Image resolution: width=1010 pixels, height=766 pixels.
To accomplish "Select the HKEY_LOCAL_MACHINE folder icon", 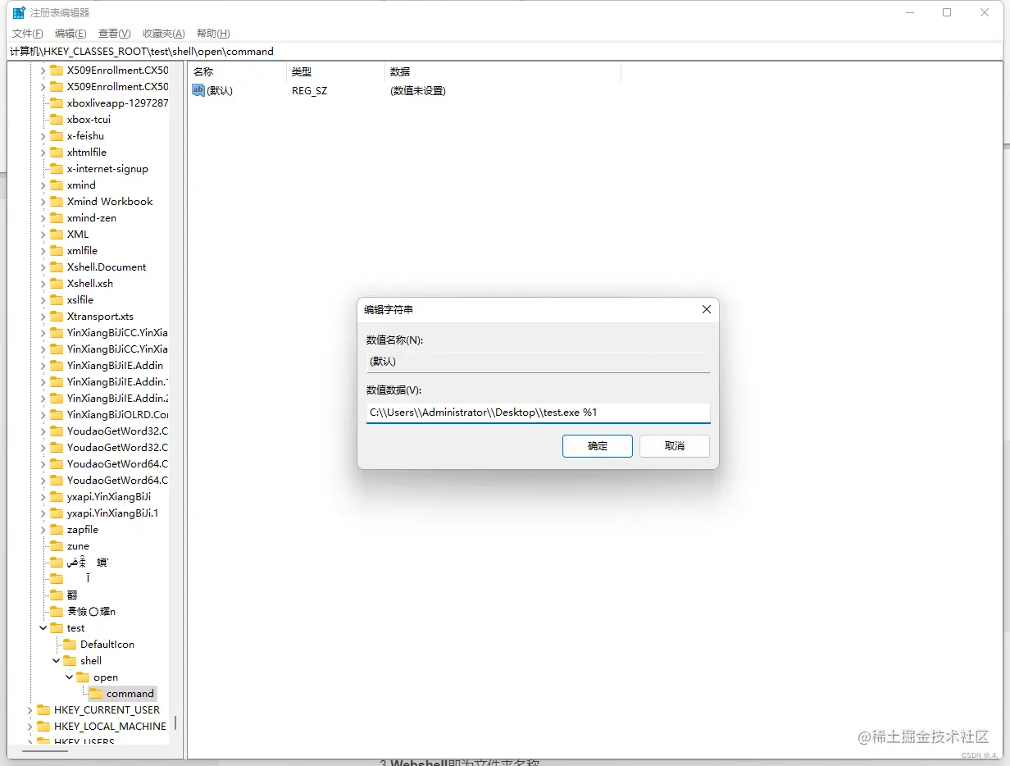I will tap(43, 727).
